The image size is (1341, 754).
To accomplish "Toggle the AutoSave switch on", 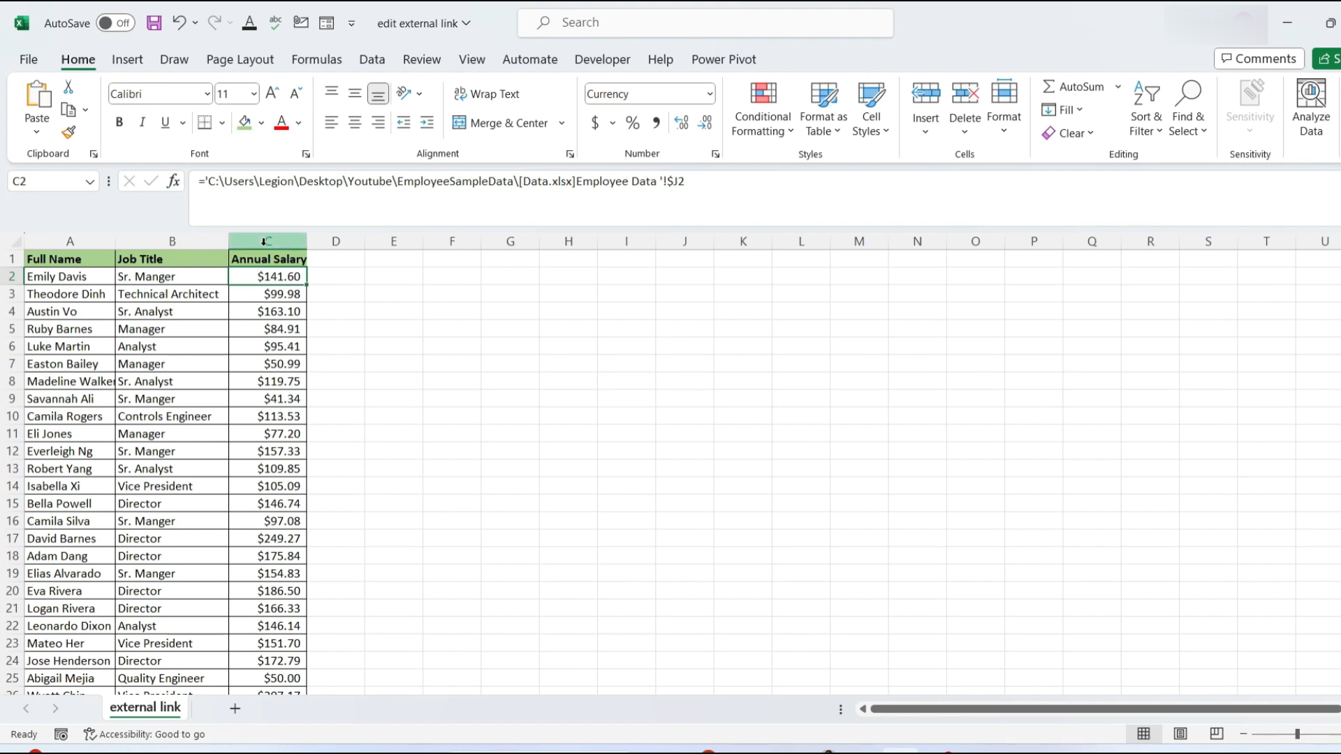I will [x=115, y=23].
